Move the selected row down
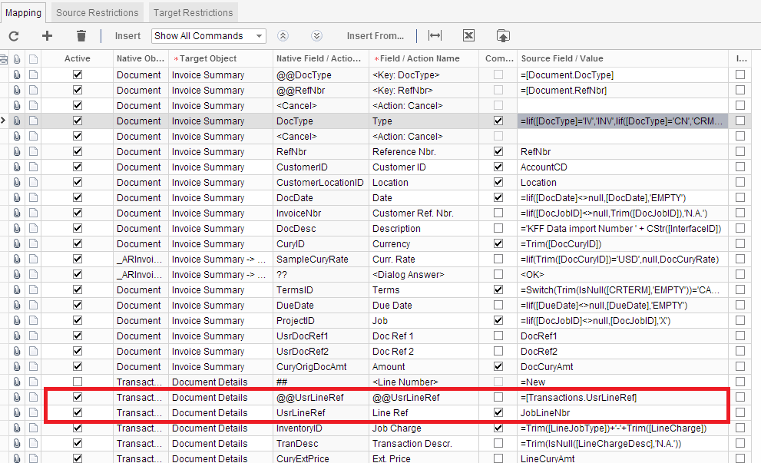This screenshot has width=761, height=463. tap(315, 35)
